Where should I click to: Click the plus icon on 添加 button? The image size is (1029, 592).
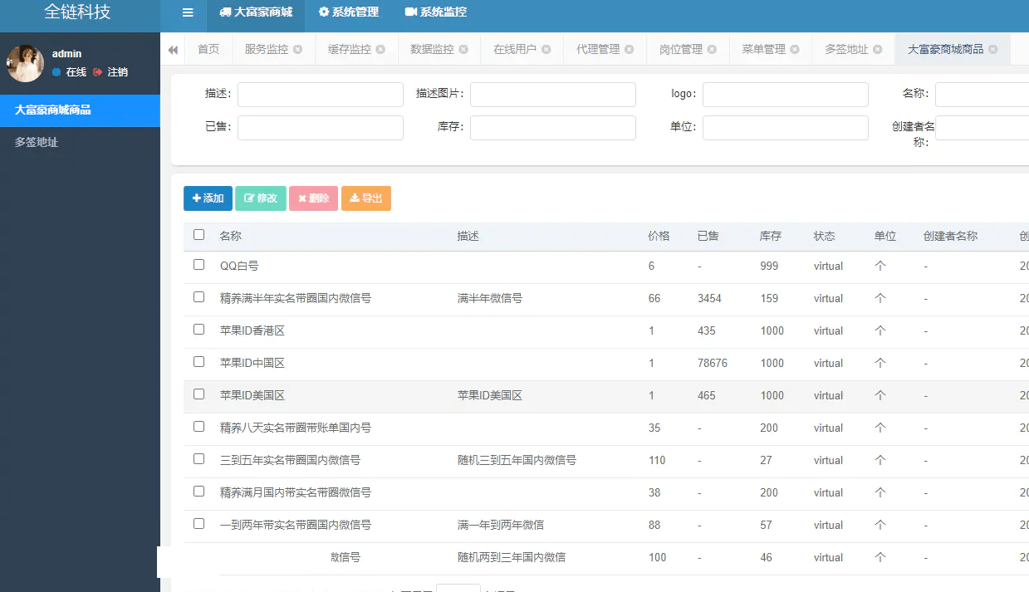pos(198,198)
